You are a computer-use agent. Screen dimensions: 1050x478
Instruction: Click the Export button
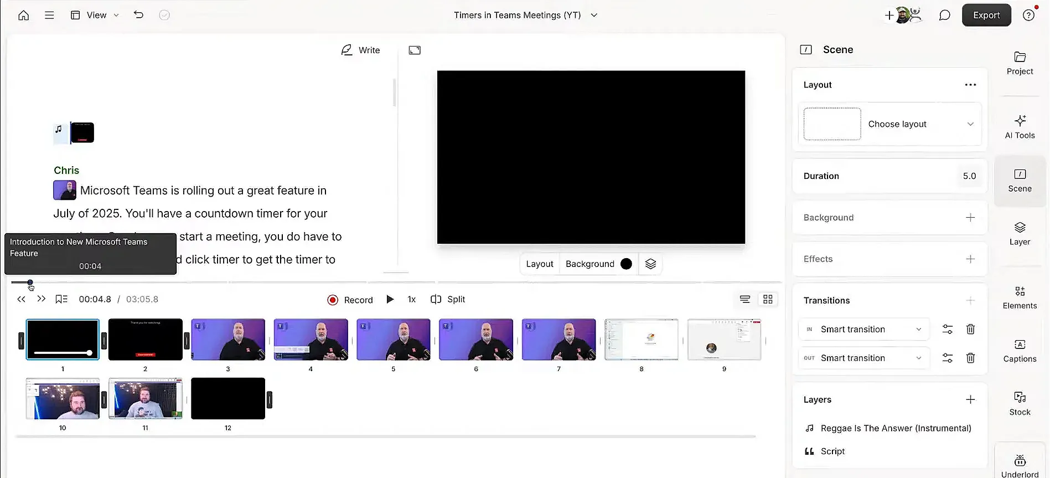point(986,15)
